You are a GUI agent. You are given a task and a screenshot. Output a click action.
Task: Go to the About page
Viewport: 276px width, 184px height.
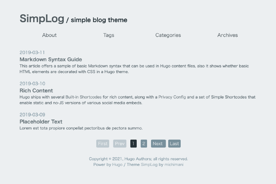(50, 35)
